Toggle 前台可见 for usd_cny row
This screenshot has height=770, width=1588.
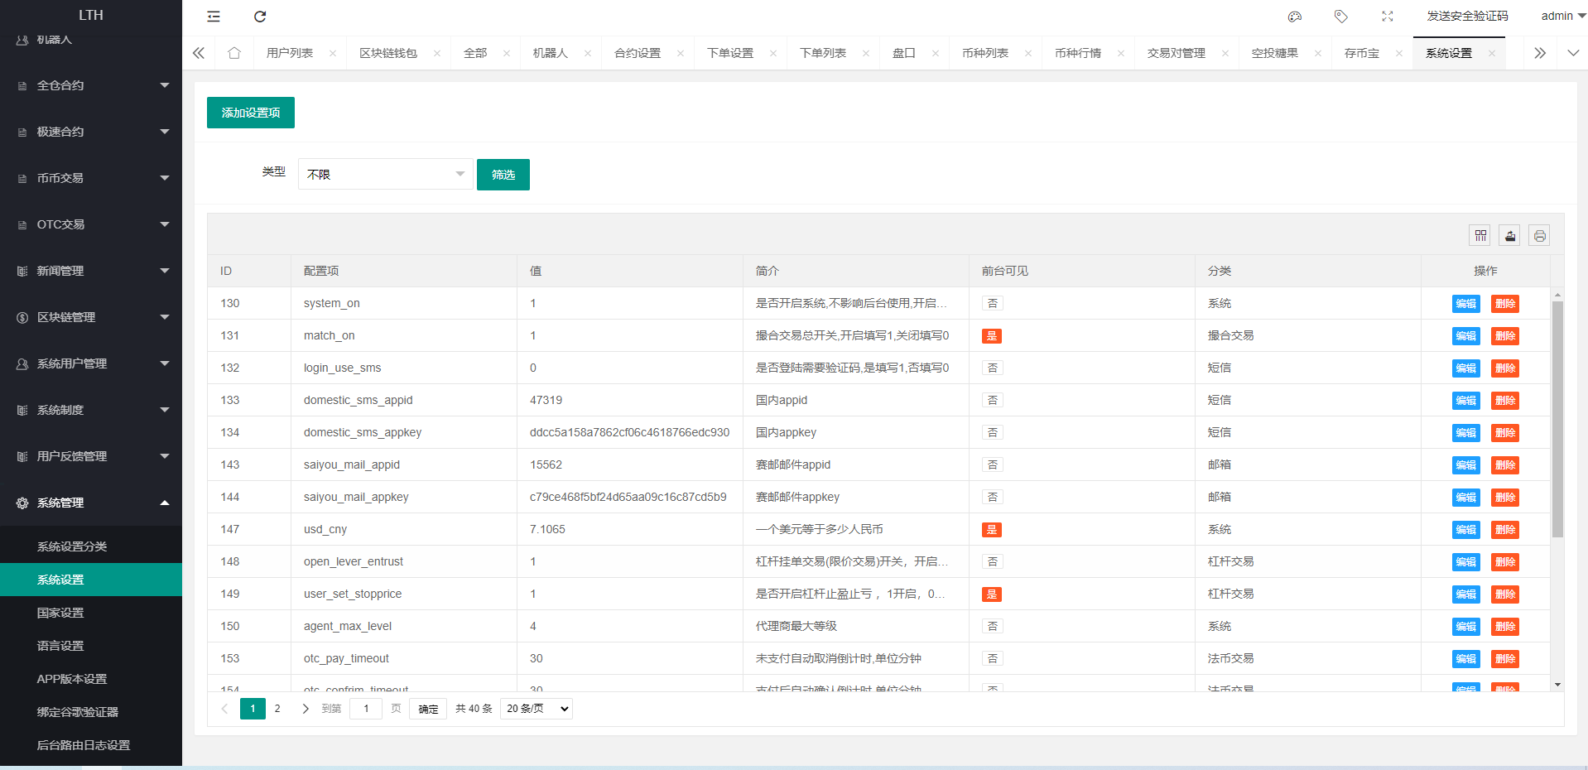[x=992, y=530]
